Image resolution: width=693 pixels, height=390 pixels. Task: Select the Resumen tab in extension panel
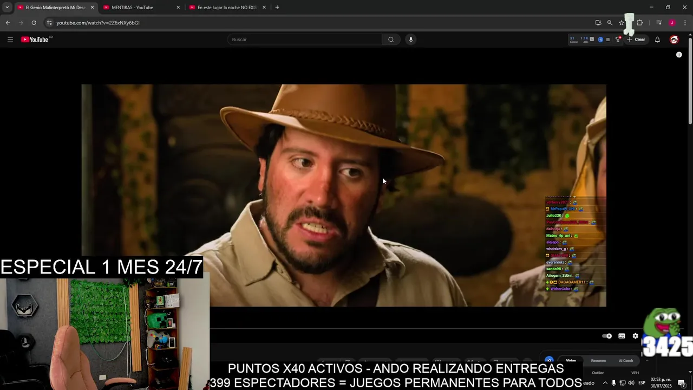598,361
